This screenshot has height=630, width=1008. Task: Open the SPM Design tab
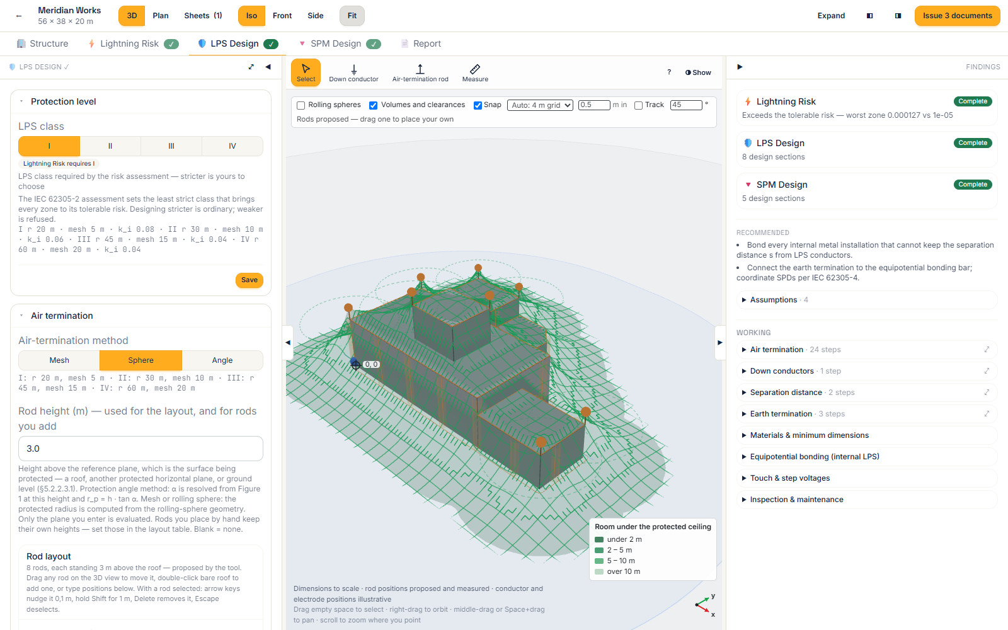(339, 43)
